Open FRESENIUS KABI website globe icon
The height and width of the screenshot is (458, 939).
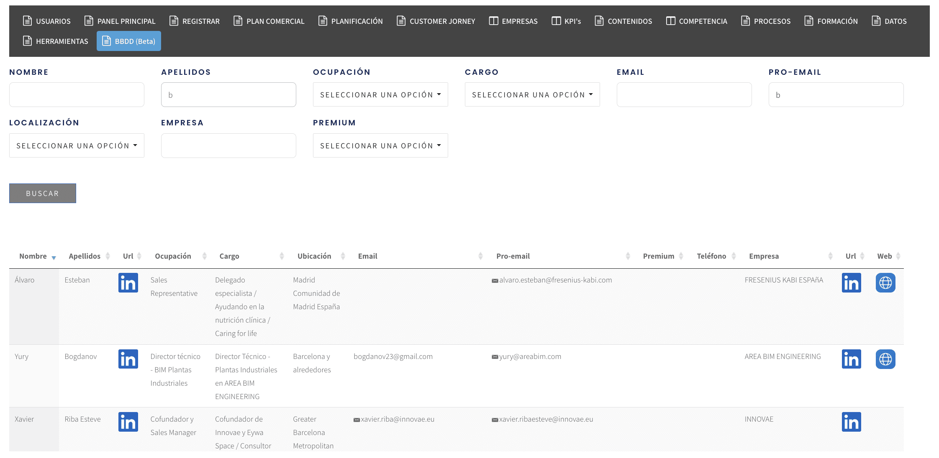pos(885,283)
